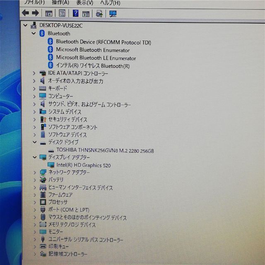Open the Properties toolbar icon
Screen dimensions: 265x265
pyautogui.click(x=62, y=13)
